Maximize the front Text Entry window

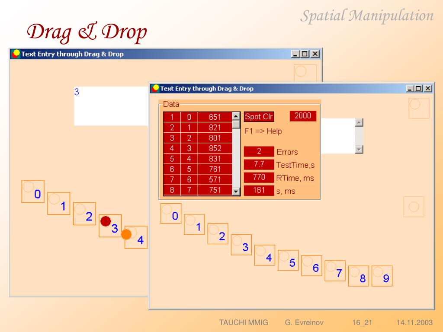pos(418,89)
